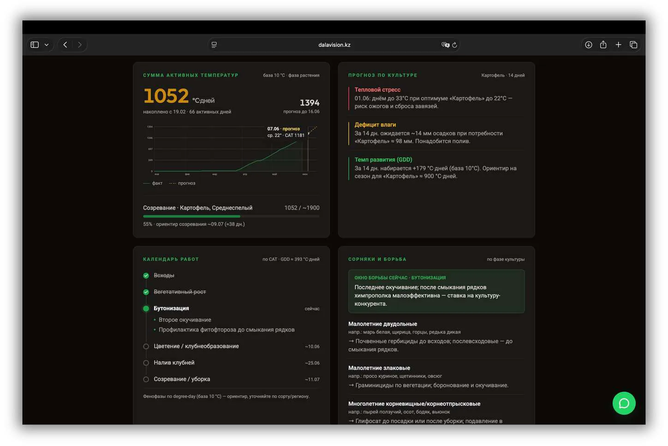Open the Safari downloads icon
Image resolution: width=668 pixels, height=446 pixels.
[x=589, y=45]
